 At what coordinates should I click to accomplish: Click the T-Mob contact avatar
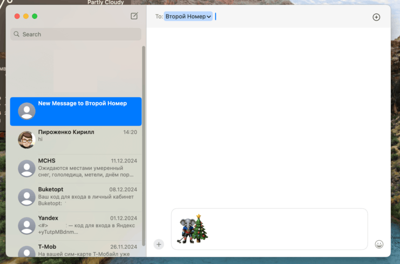(x=26, y=252)
